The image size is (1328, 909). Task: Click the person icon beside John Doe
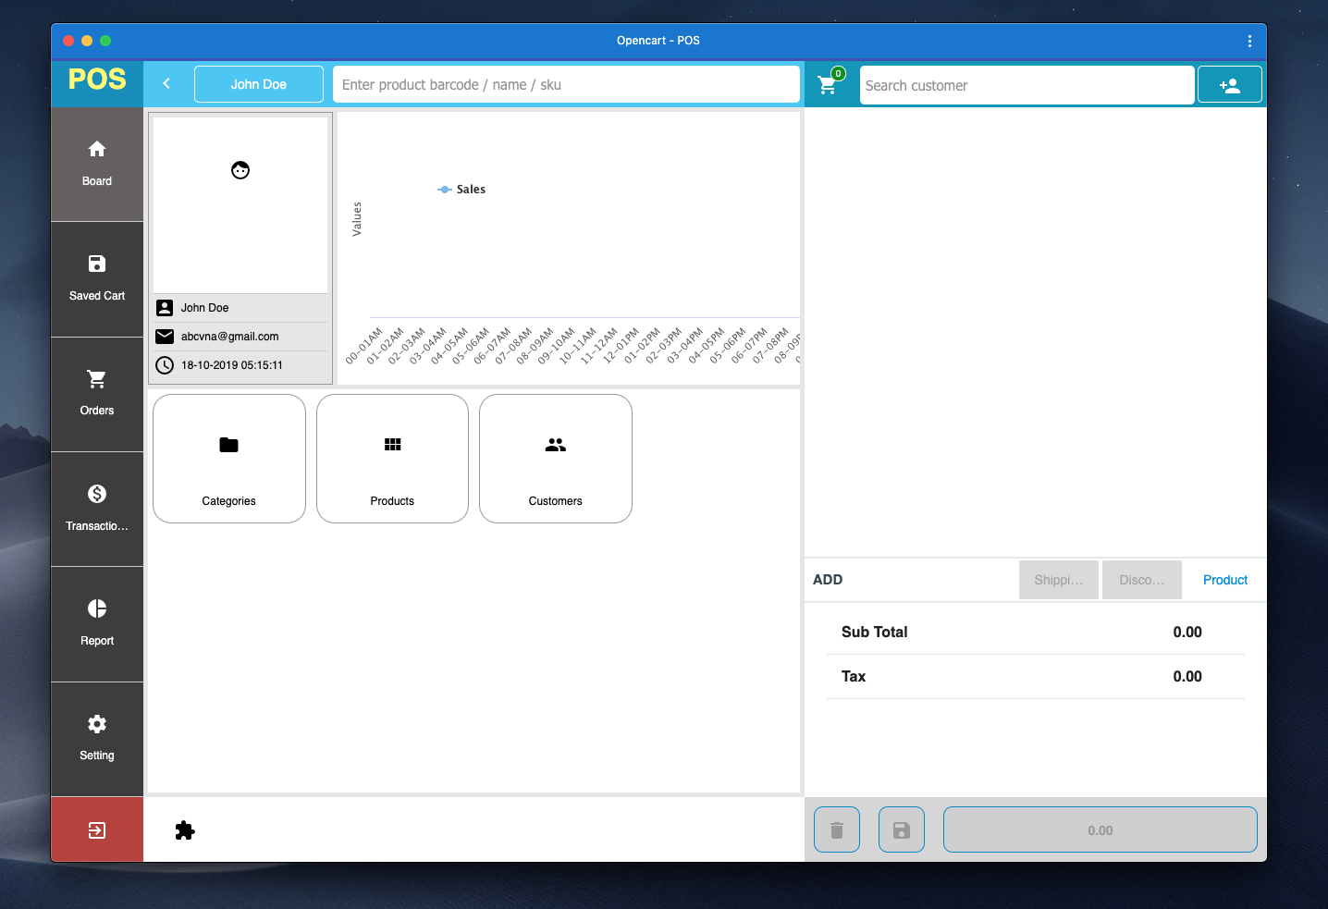point(165,308)
